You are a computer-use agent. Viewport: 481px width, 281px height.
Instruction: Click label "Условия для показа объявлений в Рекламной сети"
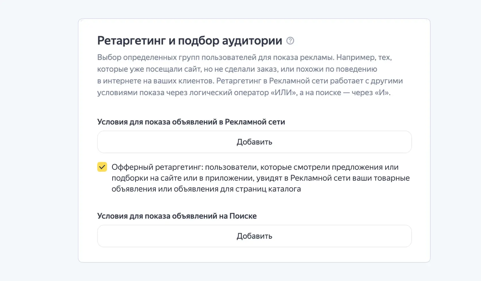point(191,122)
